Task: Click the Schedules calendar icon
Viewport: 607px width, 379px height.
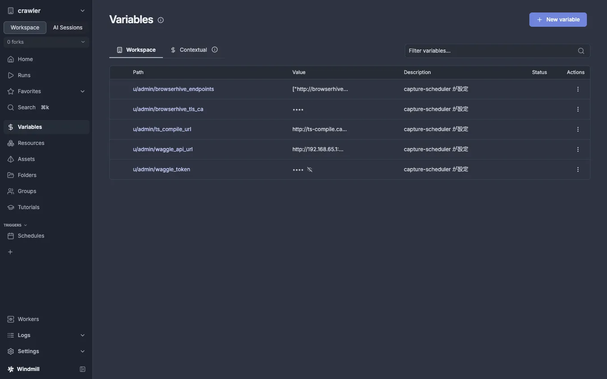Action: pos(11,236)
